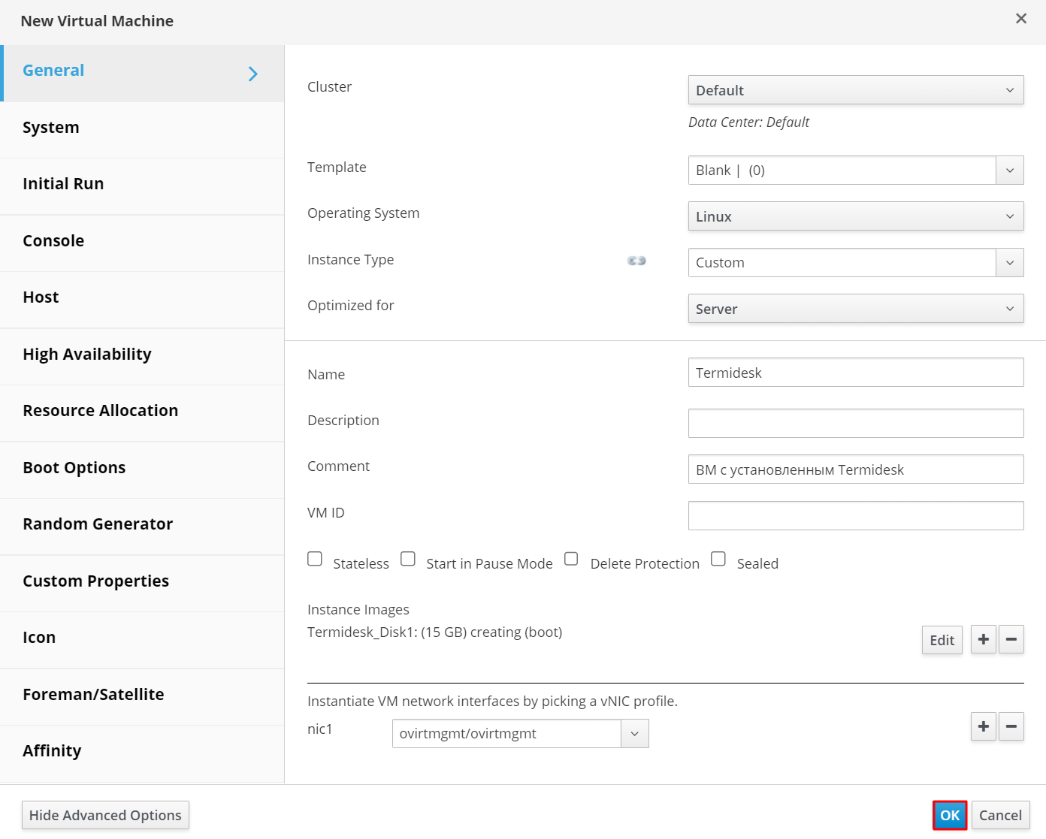Remove nic1 using its minus icon
This screenshot has width=1046, height=839.
coord(1011,726)
